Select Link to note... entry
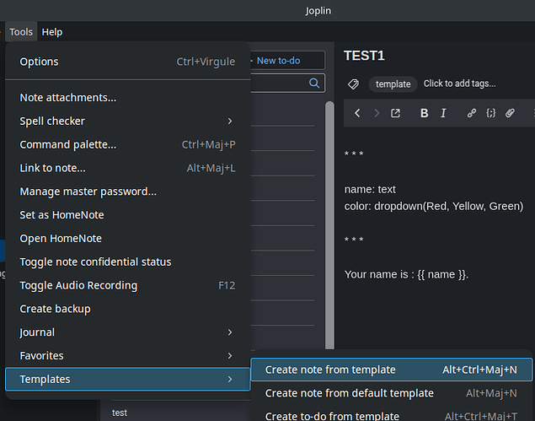Screen dimensions: 535x421 (x=127, y=168)
